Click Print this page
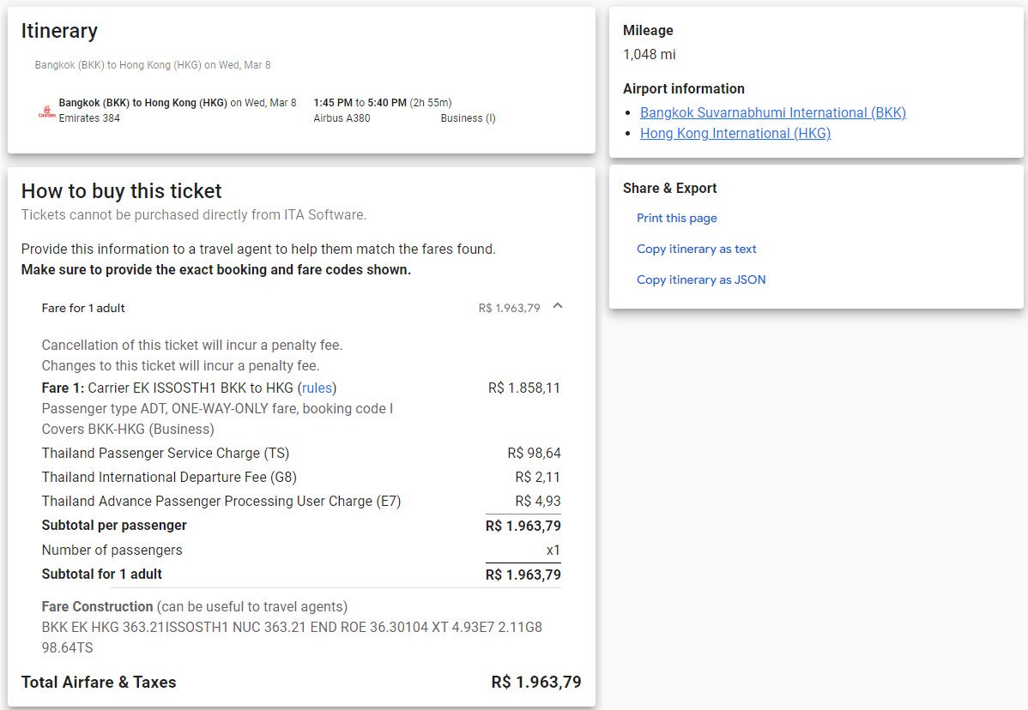 (676, 218)
